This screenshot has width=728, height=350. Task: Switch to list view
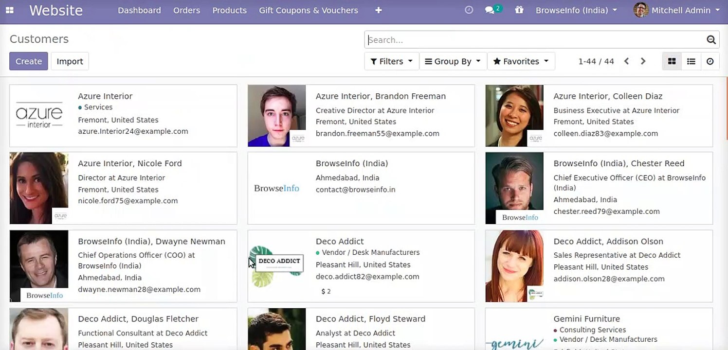coord(691,61)
